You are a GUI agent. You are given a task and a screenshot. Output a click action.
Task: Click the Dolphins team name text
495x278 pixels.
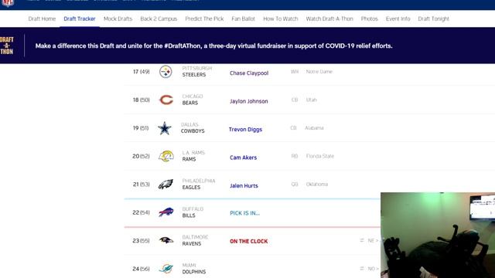click(194, 272)
